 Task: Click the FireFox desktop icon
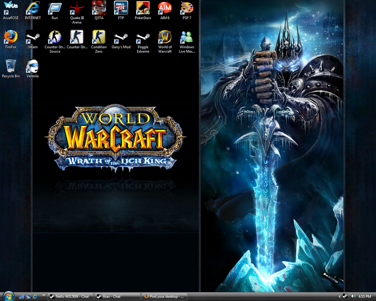point(11,40)
